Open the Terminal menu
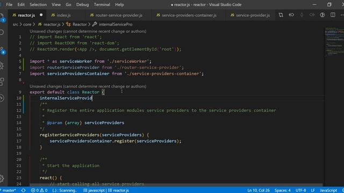The height and width of the screenshot is (193, 344). point(102,5)
